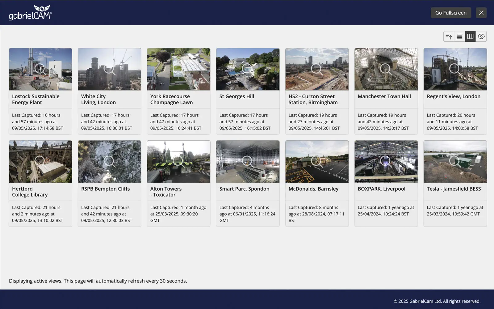Click the sort order icon
The image size is (494, 309).
449,36
